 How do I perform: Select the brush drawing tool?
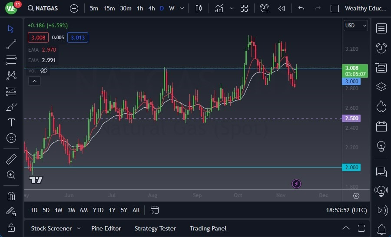coord(11,107)
